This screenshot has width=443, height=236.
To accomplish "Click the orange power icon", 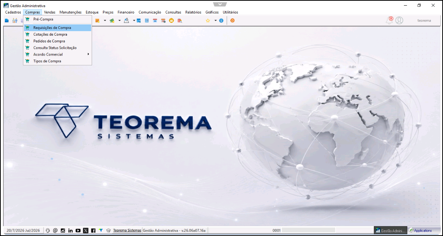I will coord(232,21).
